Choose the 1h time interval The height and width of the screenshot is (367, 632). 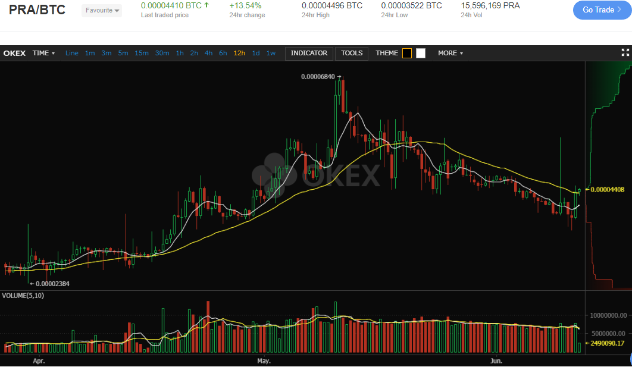tap(180, 54)
